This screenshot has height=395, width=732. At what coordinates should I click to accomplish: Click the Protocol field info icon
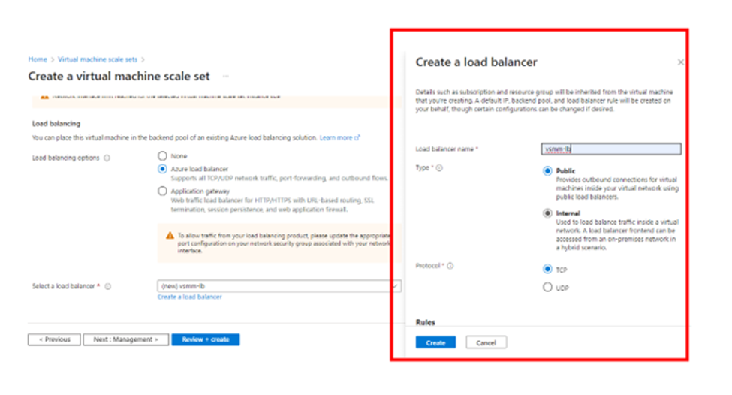[450, 266]
